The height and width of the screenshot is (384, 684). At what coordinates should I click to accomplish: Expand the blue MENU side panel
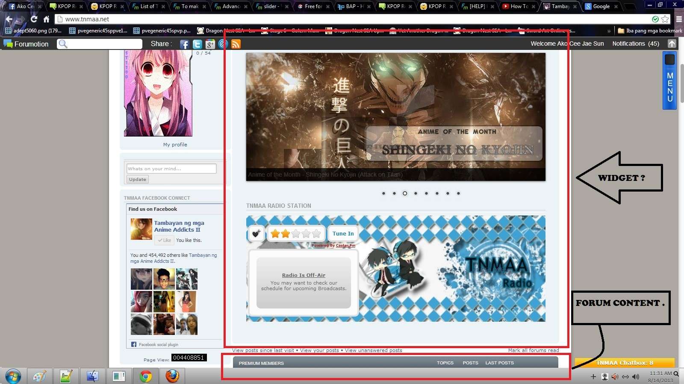[x=669, y=81]
